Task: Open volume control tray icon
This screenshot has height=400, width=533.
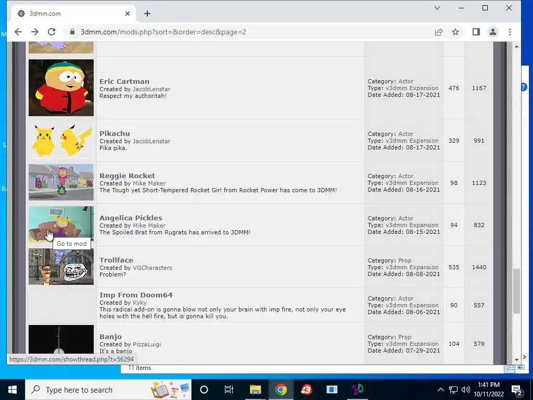Action: click(x=466, y=390)
